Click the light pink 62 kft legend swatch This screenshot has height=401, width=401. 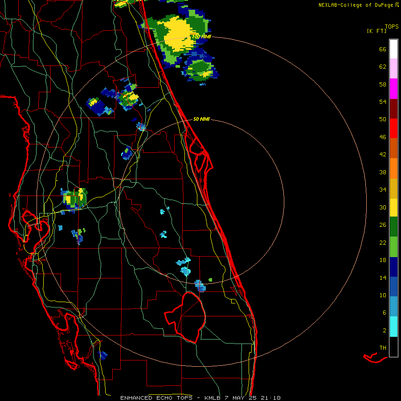tap(393, 69)
